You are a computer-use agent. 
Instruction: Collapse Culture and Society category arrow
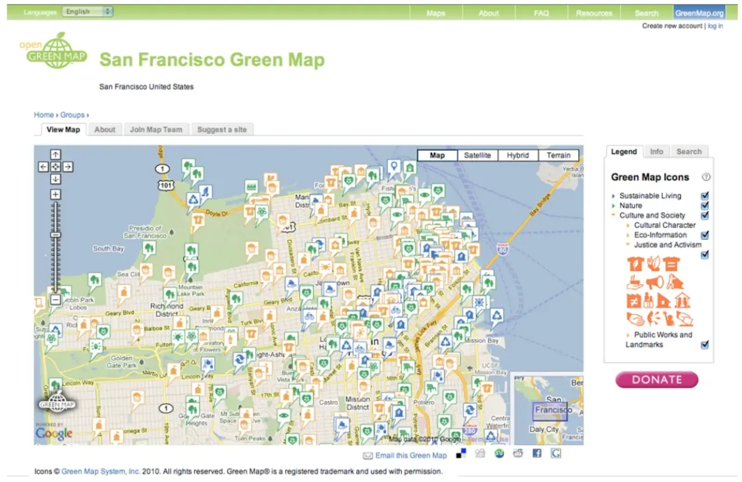click(614, 215)
